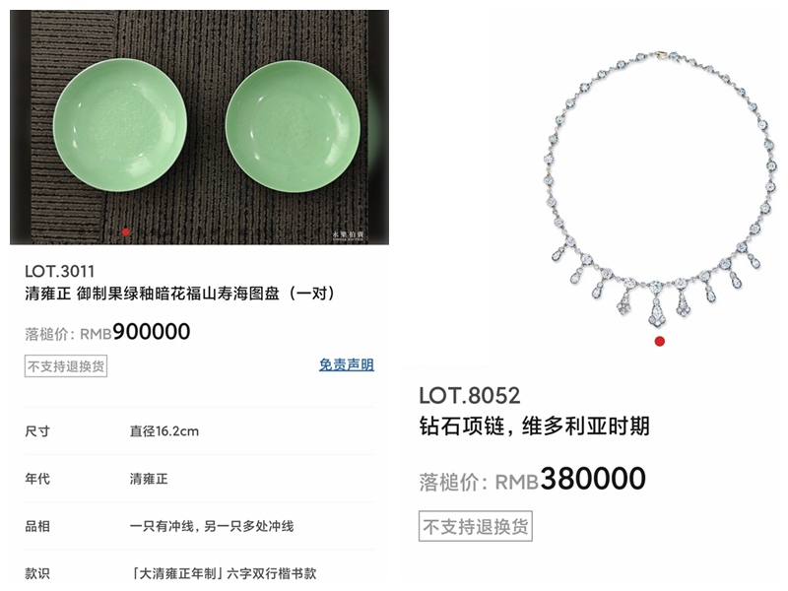This screenshot has height=591, width=788.
Task: Open the 清雍正 御制果绿釉暗花福山寿海图盘 title
Action: click(180, 293)
